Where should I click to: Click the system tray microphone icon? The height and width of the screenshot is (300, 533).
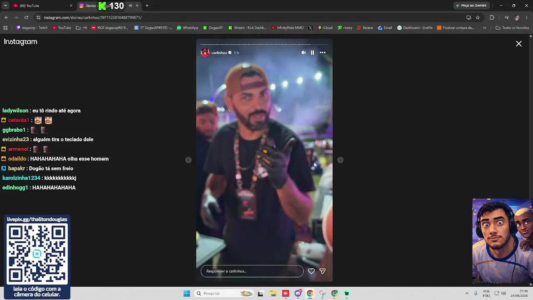click(x=476, y=293)
